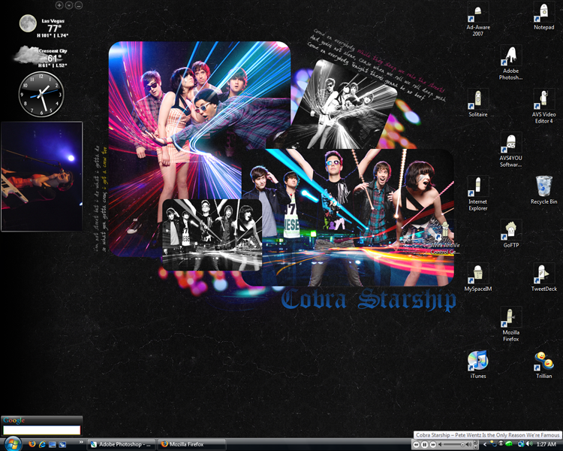563x451 pixels.
Task: Launch Firefox from the Quick Launch bar
Action: pyautogui.click(x=32, y=444)
